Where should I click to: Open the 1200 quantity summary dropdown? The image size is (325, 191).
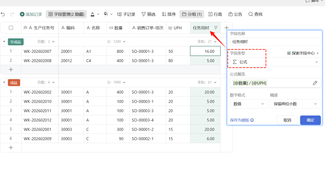click(x=116, y=41)
